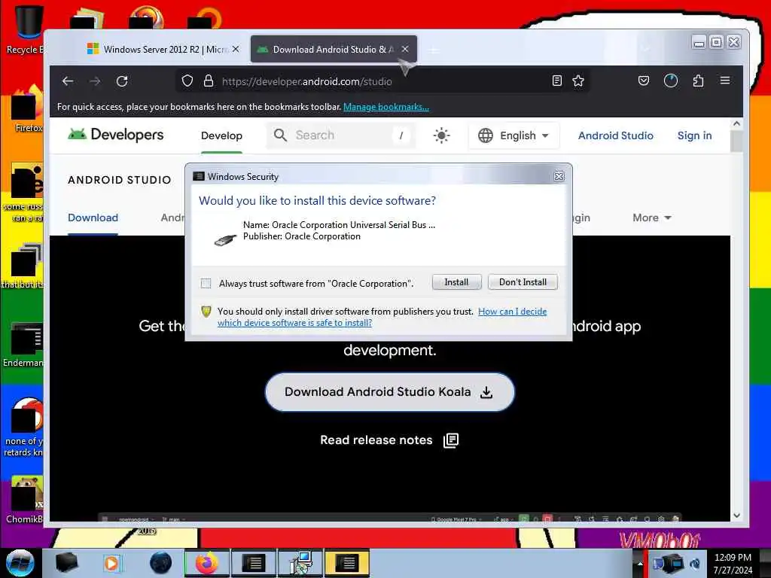
Task: Click Sign in link
Action: (x=694, y=135)
